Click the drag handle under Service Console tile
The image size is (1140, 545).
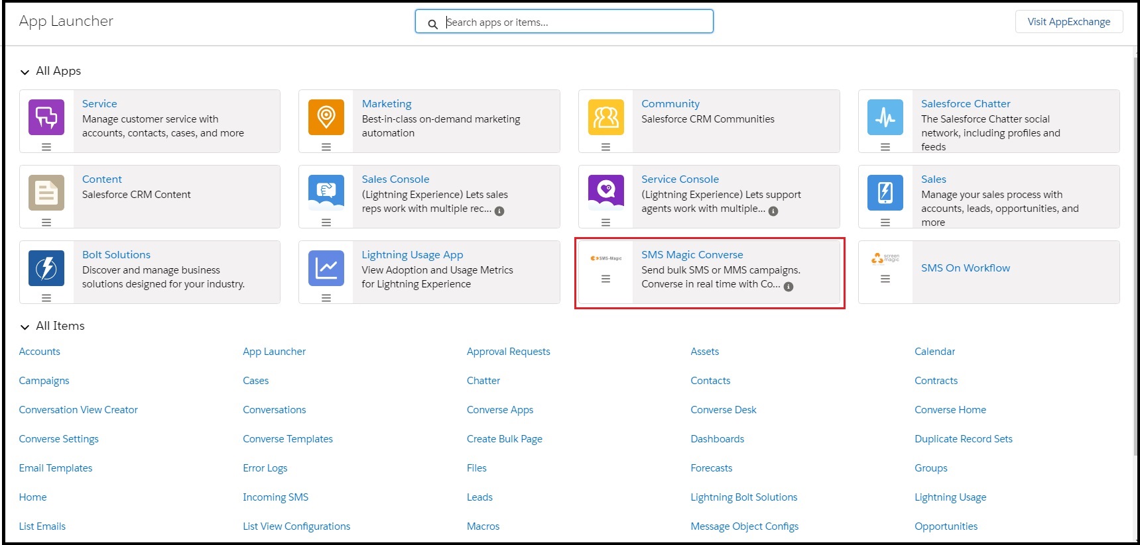pos(606,223)
